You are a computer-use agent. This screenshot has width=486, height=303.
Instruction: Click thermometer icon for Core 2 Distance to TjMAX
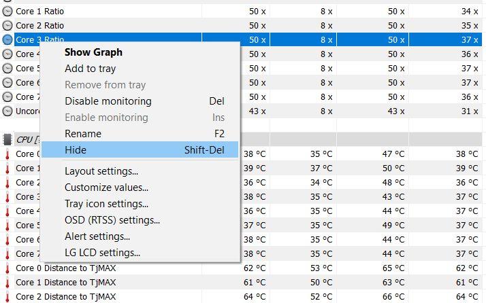click(x=7, y=296)
